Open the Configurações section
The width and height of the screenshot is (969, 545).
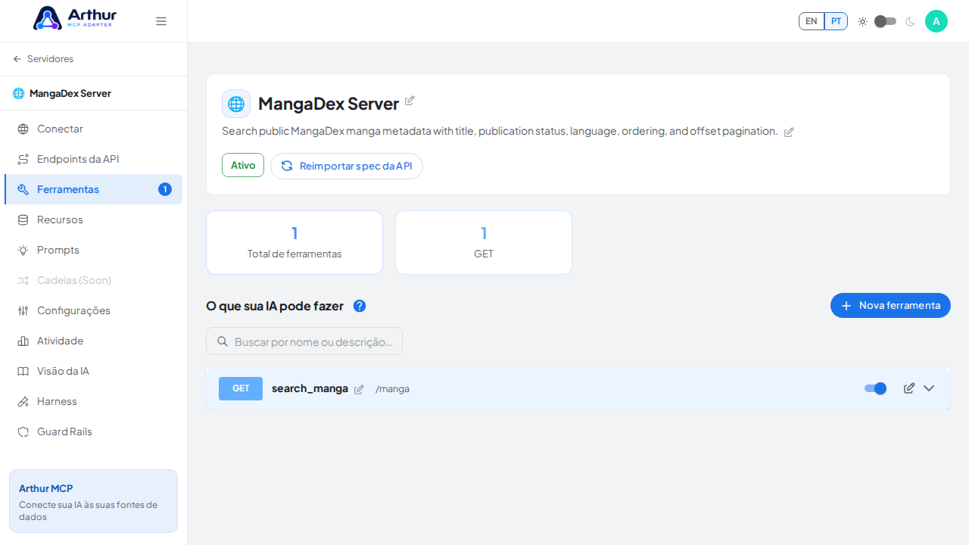click(x=93, y=310)
